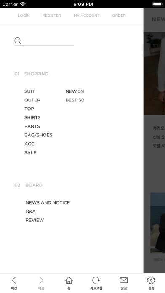Open the REVIEW board
The width and height of the screenshot is (165, 293).
point(35,220)
